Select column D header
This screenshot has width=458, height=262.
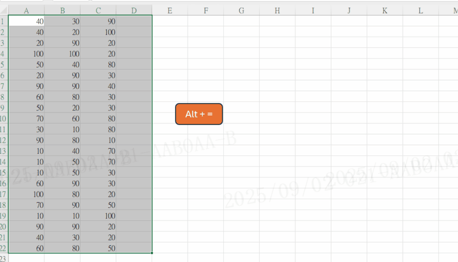click(134, 11)
